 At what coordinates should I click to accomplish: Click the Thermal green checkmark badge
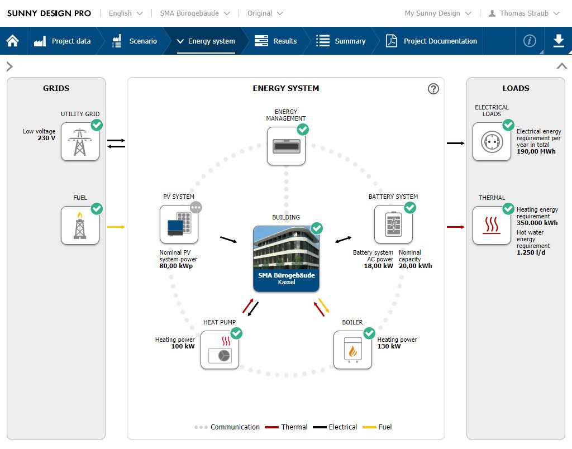tap(508, 209)
